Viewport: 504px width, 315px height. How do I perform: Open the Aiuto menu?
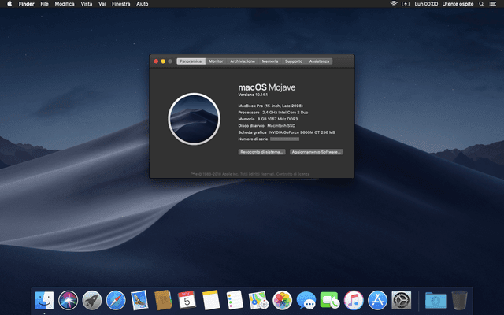[x=142, y=4]
